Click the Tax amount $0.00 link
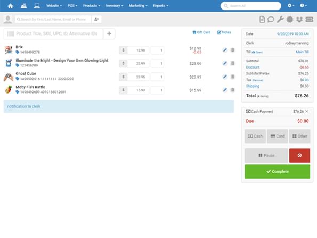The height and width of the screenshot is (238, 317). point(304,80)
